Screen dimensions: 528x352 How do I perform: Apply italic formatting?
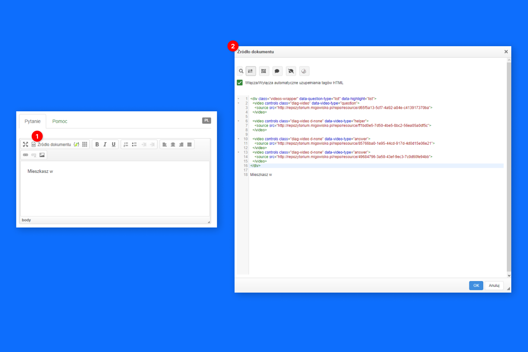click(x=105, y=144)
